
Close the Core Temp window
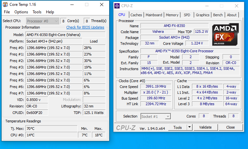click(102, 5)
